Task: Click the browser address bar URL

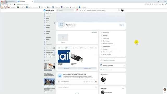Action: (x=23, y=4)
